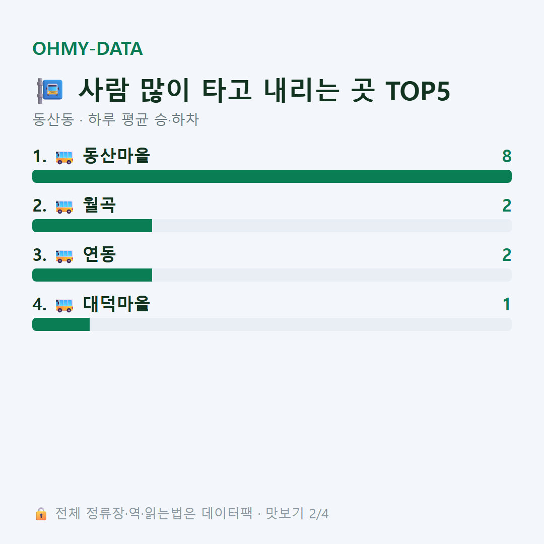The height and width of the screenshot is (544, 544).
Task: Select the 월곡 stop name
Action: point(99,205)
